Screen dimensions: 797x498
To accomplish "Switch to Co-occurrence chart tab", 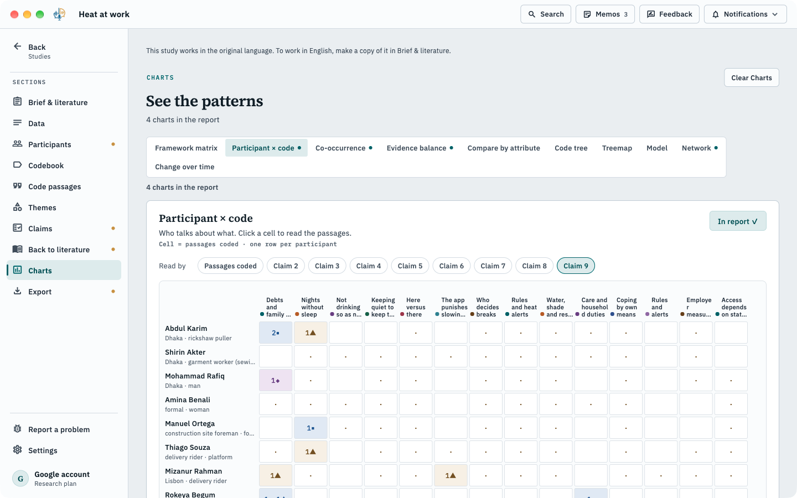I will pyautogui.click(x=344, y=148).
